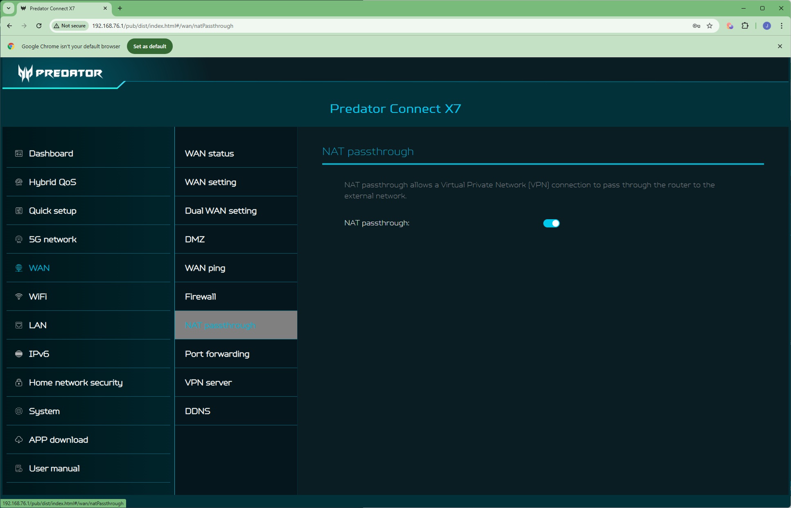Screen dimensions: 791x508
Task: Click the Home network security lock icon
Action: click(19, 382)
